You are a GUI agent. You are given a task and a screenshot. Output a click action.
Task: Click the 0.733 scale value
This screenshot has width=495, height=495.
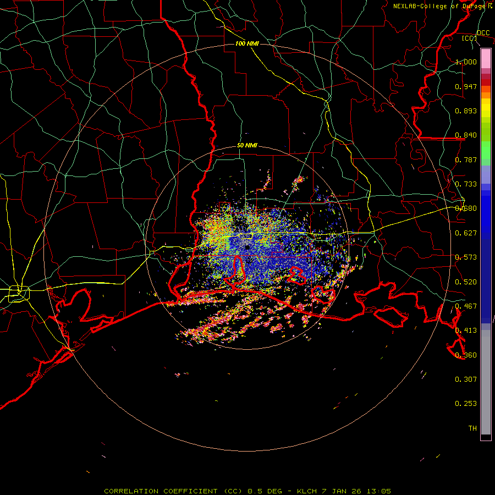click(466, 184)
